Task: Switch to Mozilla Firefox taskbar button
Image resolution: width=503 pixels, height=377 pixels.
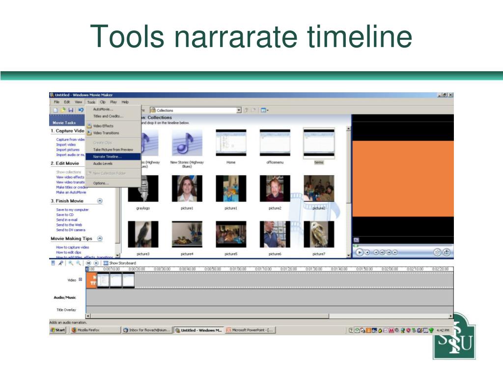Action: pyautogui.click(x=95, y=330)
